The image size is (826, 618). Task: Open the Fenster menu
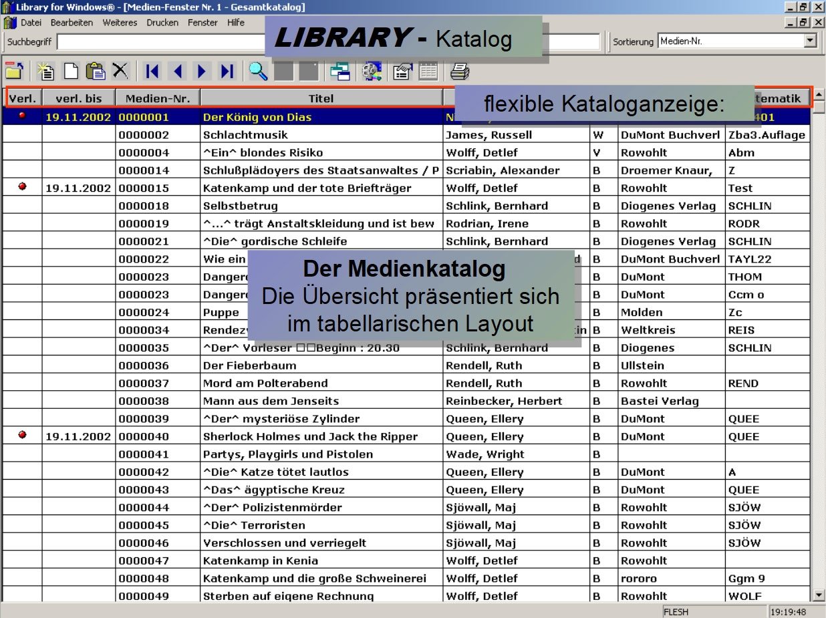click(202, 23)
